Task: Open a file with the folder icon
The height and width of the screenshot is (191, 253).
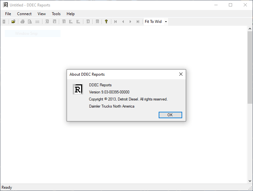Action: click(x=13, y=22)
